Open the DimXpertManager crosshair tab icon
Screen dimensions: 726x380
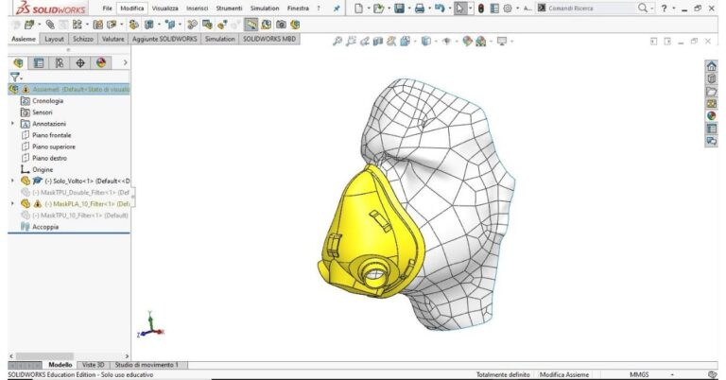(x=80, y=62)
